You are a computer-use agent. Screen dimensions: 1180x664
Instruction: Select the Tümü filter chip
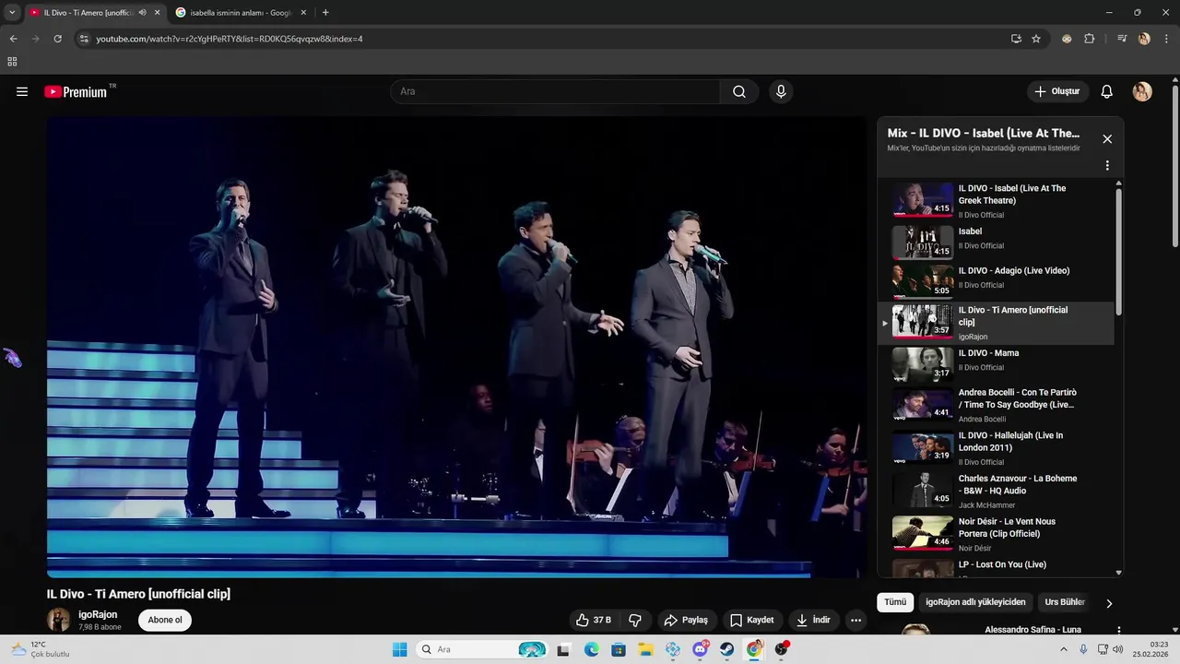[895, 602]
